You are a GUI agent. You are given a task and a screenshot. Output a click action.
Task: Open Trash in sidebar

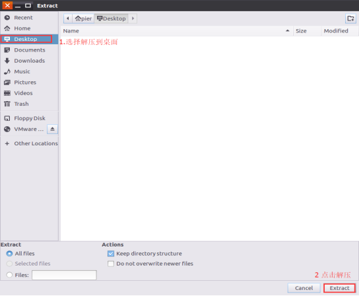pyautogui.click(x=29, y=104)
